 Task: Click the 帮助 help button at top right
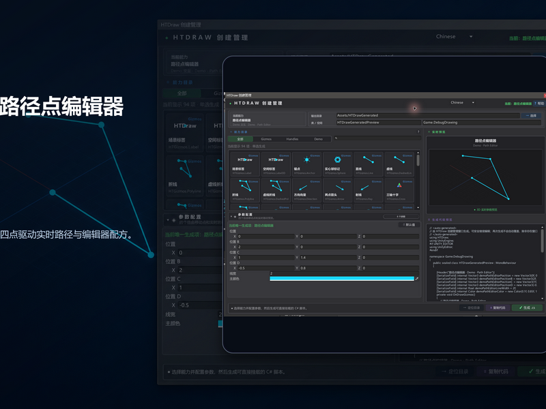point(539,104)
